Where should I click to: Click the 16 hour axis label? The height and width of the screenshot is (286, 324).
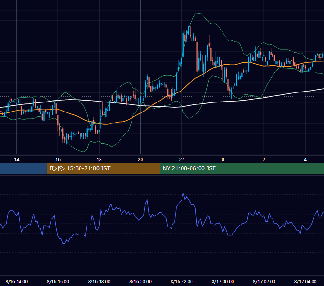pos(58,160)
